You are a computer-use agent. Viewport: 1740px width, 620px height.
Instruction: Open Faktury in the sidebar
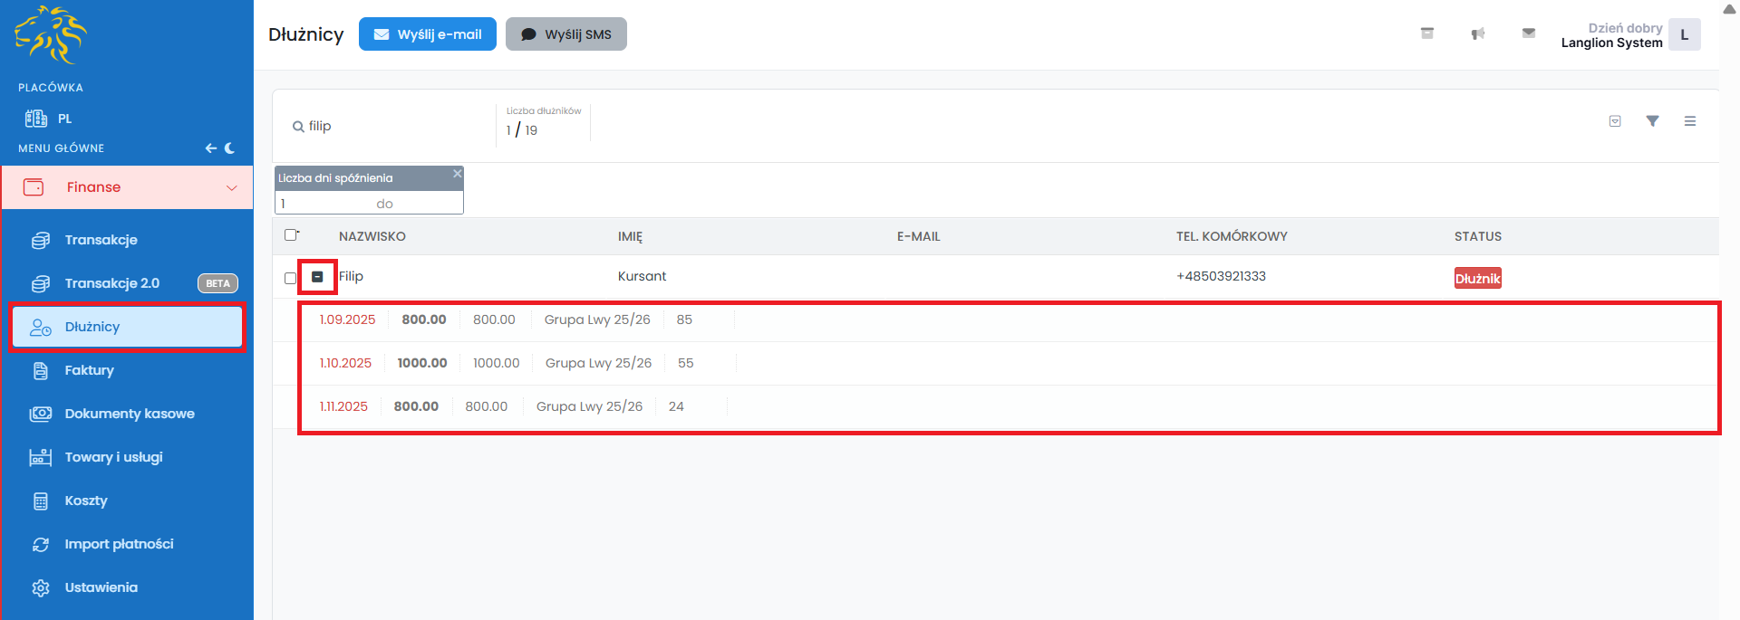[x=89, y=370]
